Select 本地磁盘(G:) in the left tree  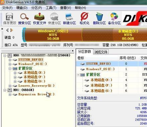(34, 81)
